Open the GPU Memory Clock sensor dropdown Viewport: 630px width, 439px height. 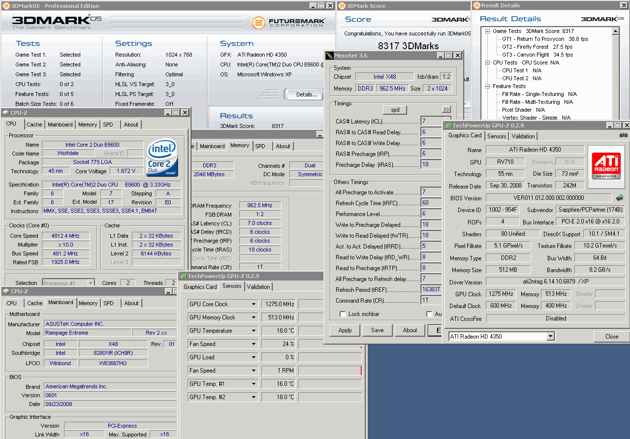point(254,317)
